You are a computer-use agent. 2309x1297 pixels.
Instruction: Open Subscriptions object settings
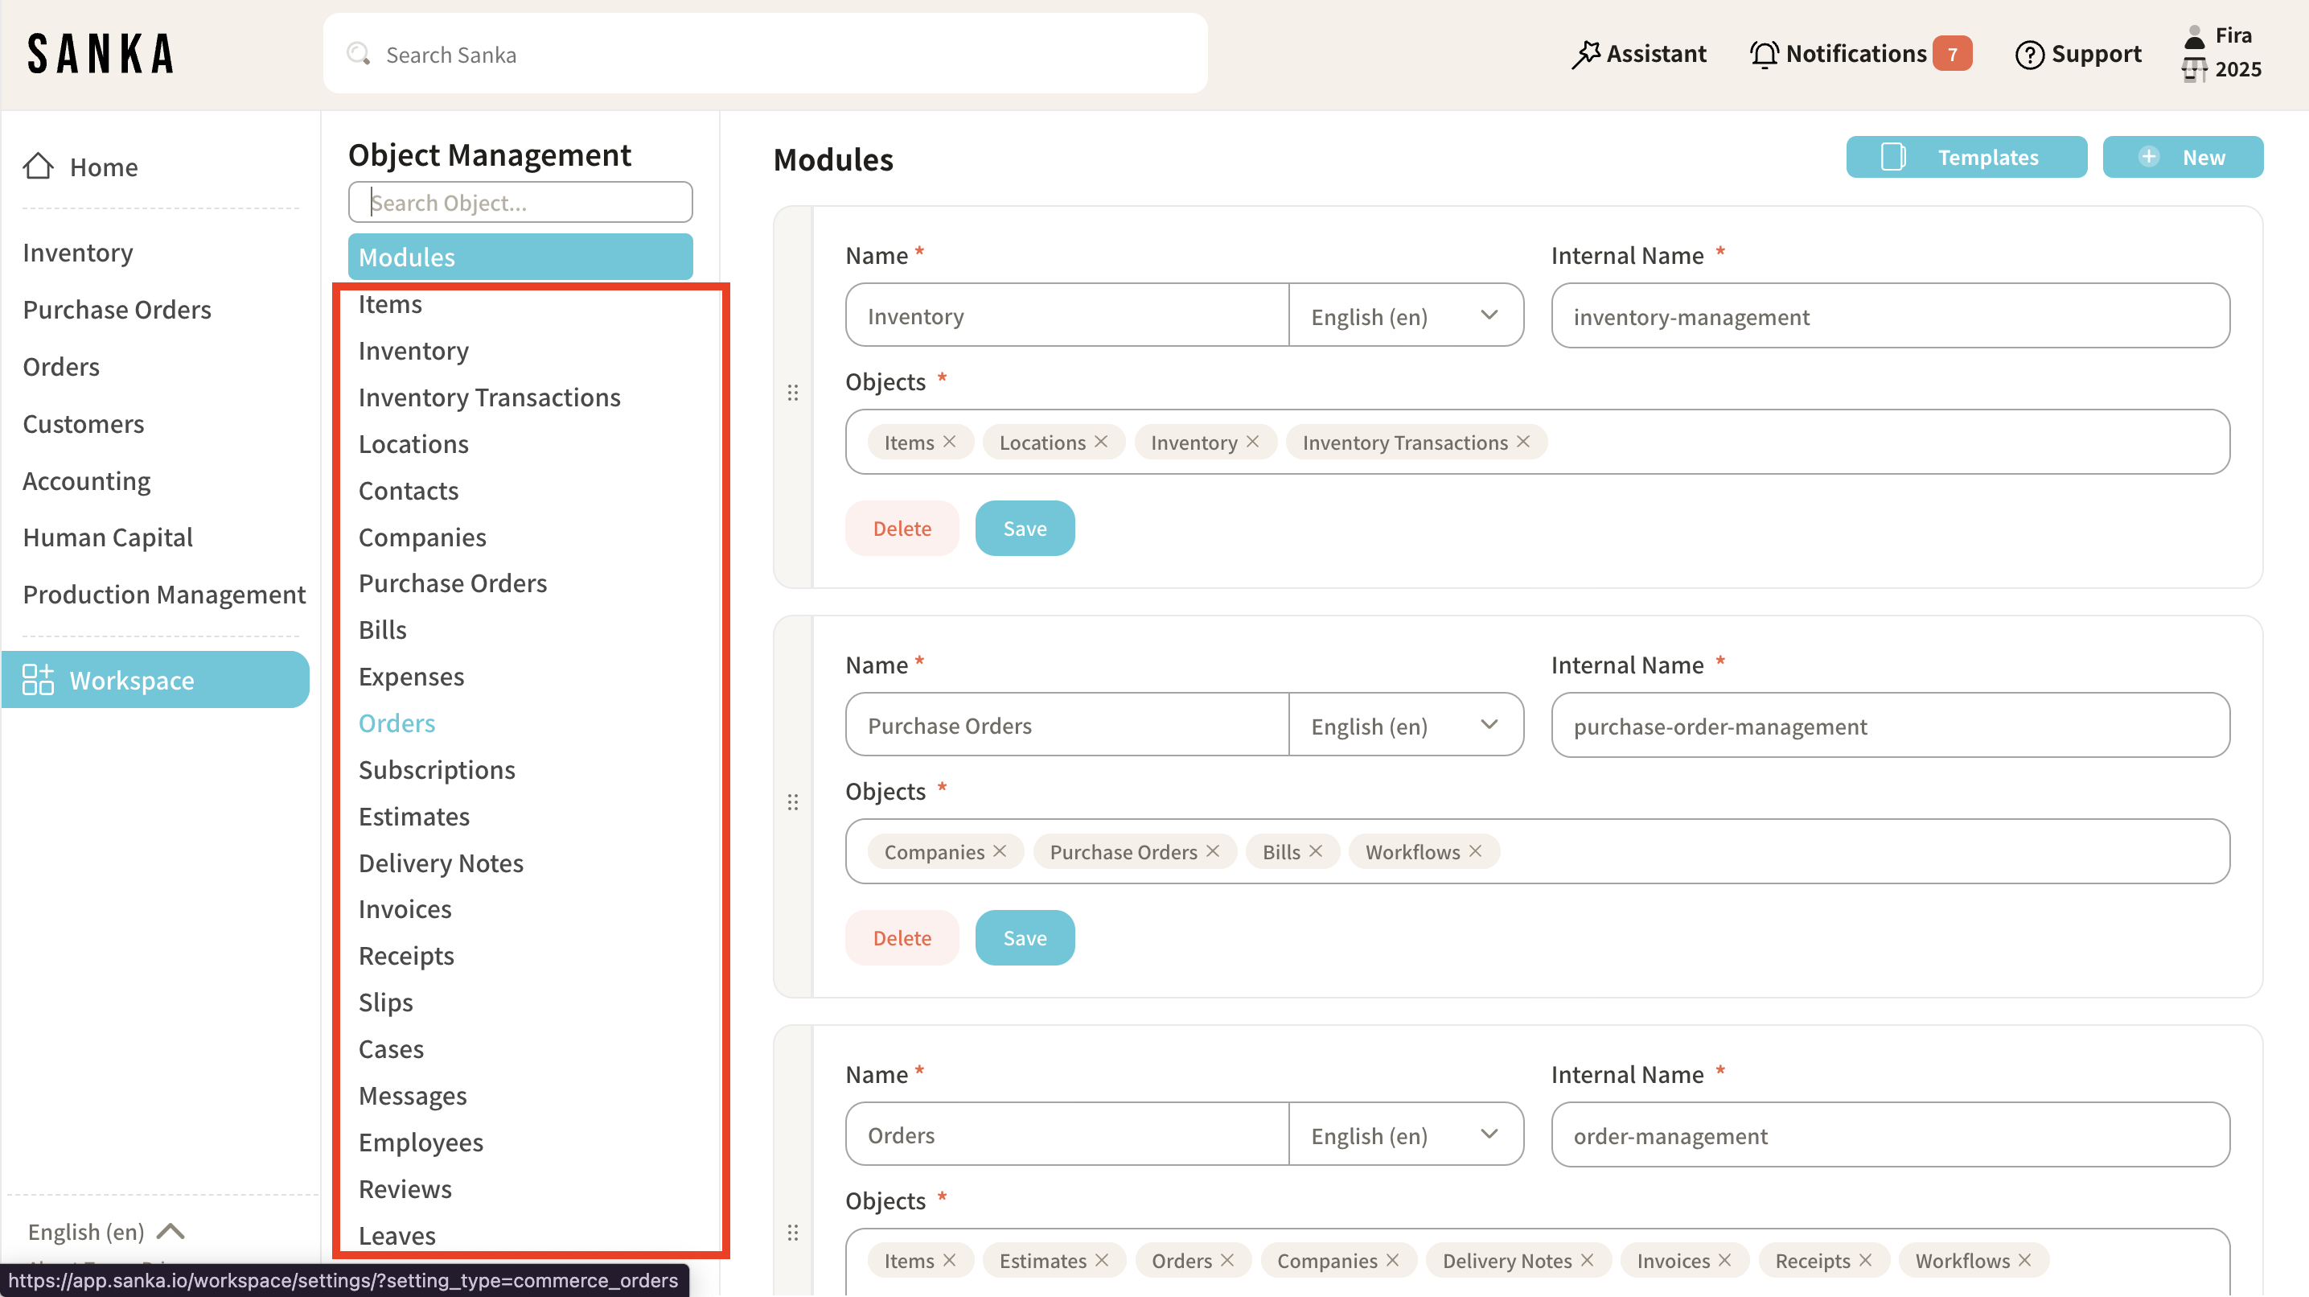pos(437,769)
